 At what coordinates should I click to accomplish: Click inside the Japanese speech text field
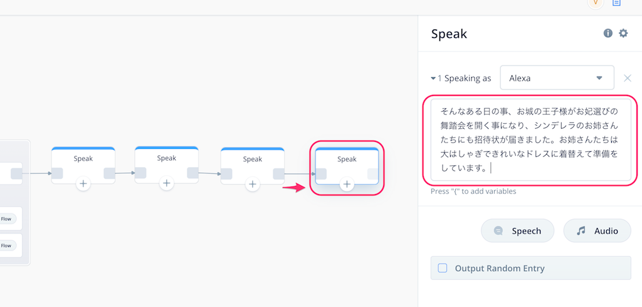click(530, 140)
